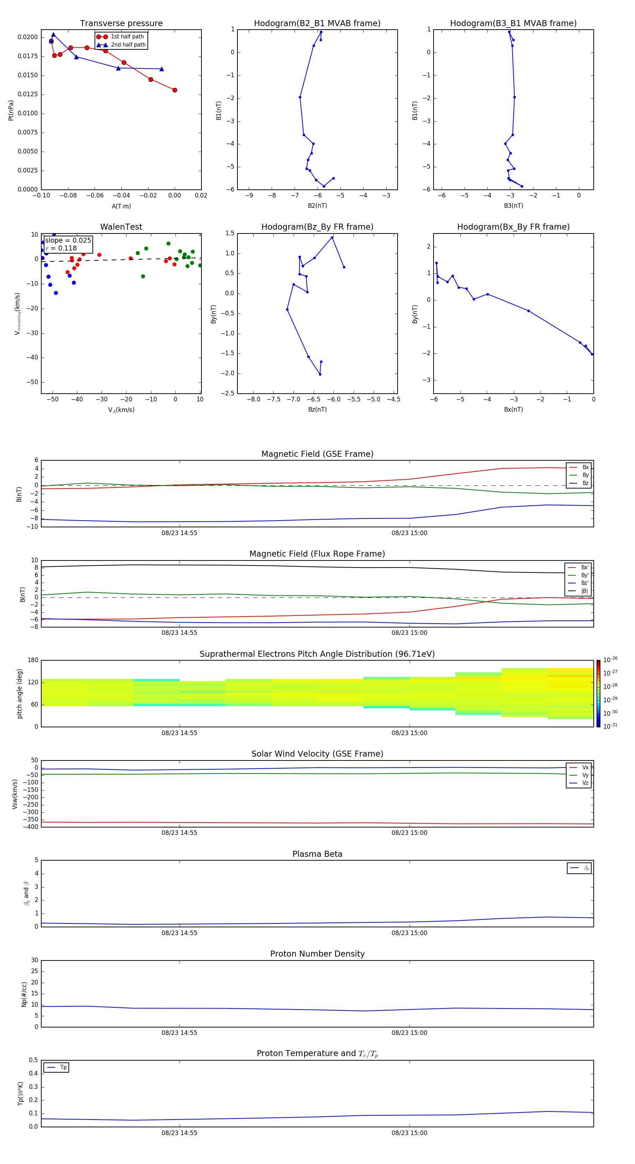Click the 'Proton Temperature and Te/Tp' title
The width and height of the screenshot is (635, 1164).
(317, 1054)
